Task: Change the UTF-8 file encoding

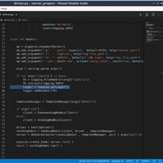Action: coord(129,161)
